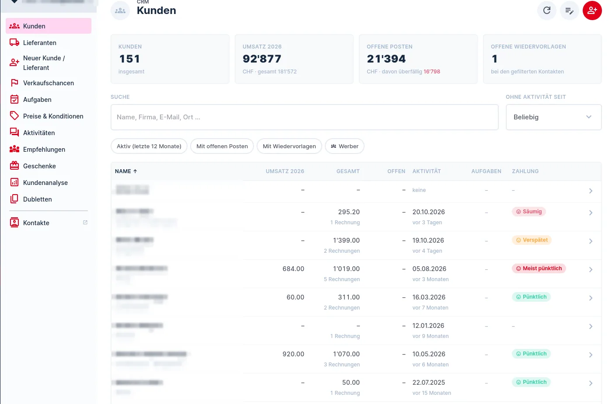612x404 pixels.
Task: Click the Preise & Konditionen tag icon
Action: pos(14,116)
